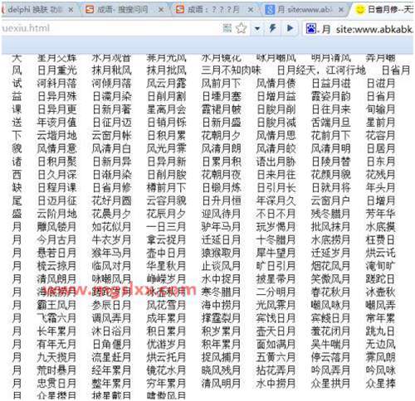Open the address bar dropdown arrow
Viewport: 415px width, 401px height.
point(257,28)
